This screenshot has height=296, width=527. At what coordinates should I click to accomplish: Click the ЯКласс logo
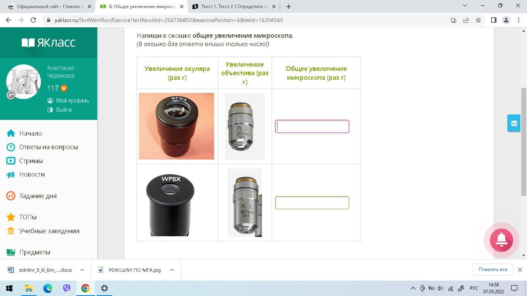pos(49,43)
